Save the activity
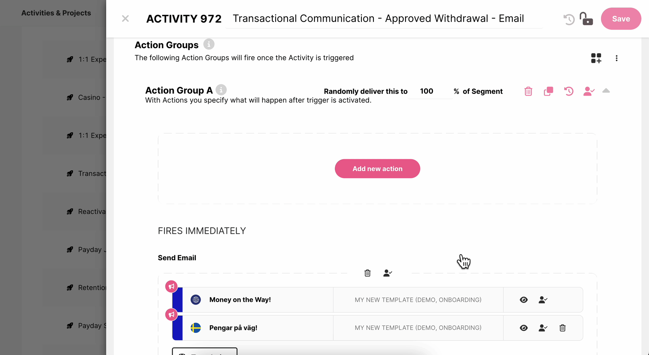The height and width of the screenshot is (355, 649). 621,19
